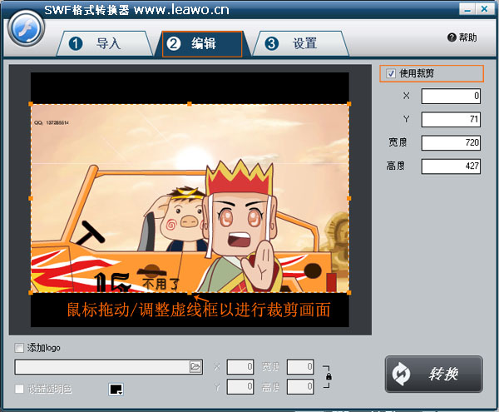
Task: Click the bottom-center crop handle
Action: [190, 293]
